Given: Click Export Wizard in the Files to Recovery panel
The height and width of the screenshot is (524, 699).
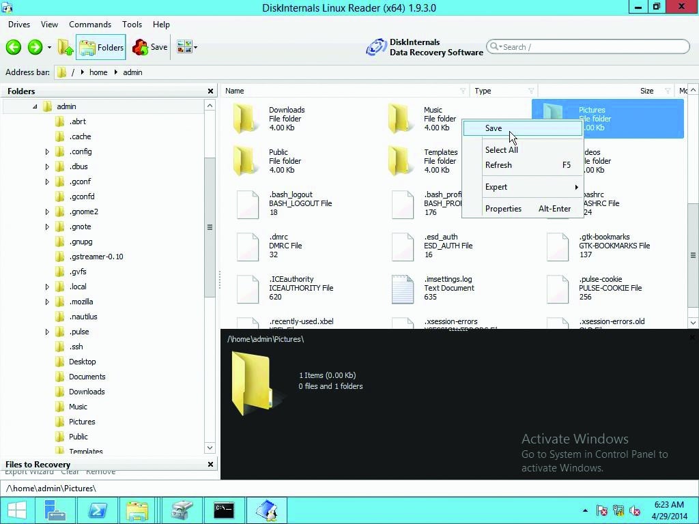Looking at the screenshot, I should coord(29,471).
